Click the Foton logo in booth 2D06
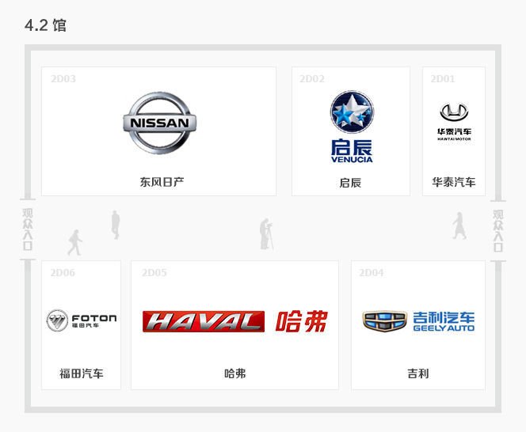Screen dimensions: 526x432 (x=82, y=320)
